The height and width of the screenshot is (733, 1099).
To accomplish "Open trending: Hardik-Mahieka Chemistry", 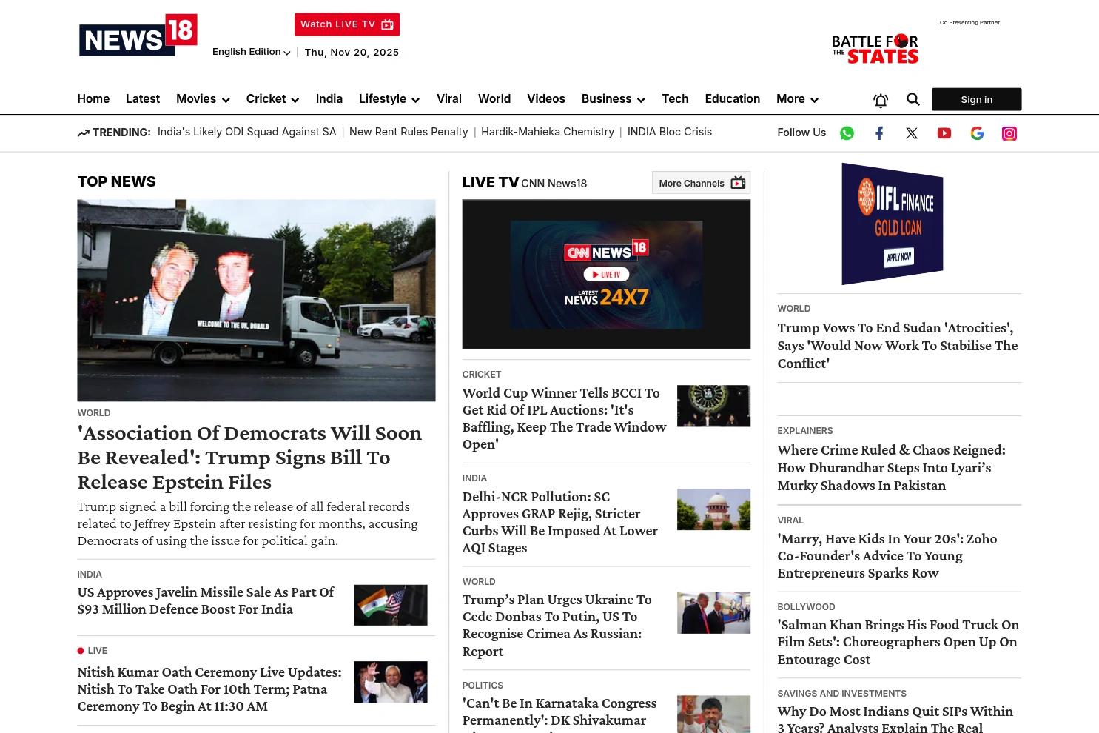I will [548, 132].
